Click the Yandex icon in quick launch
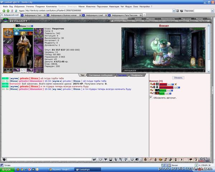 (29, 169)
